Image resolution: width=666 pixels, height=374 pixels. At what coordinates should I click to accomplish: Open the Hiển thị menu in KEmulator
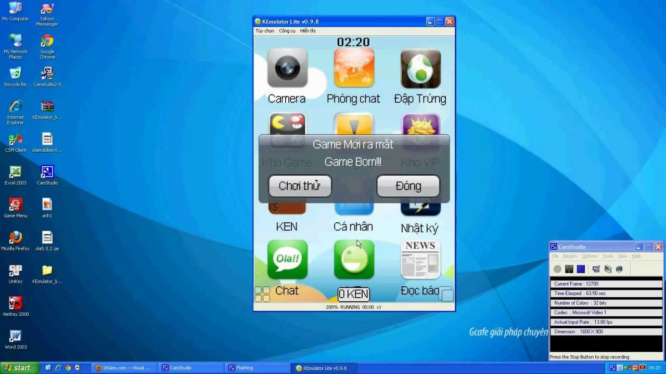point(308,31)
